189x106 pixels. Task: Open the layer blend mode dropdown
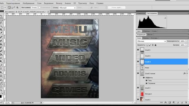coord(151,41)
